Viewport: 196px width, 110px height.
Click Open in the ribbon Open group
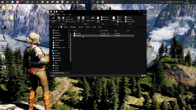(120, 17)
